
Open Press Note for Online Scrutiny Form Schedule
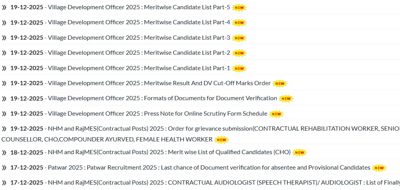click(157, 114)
